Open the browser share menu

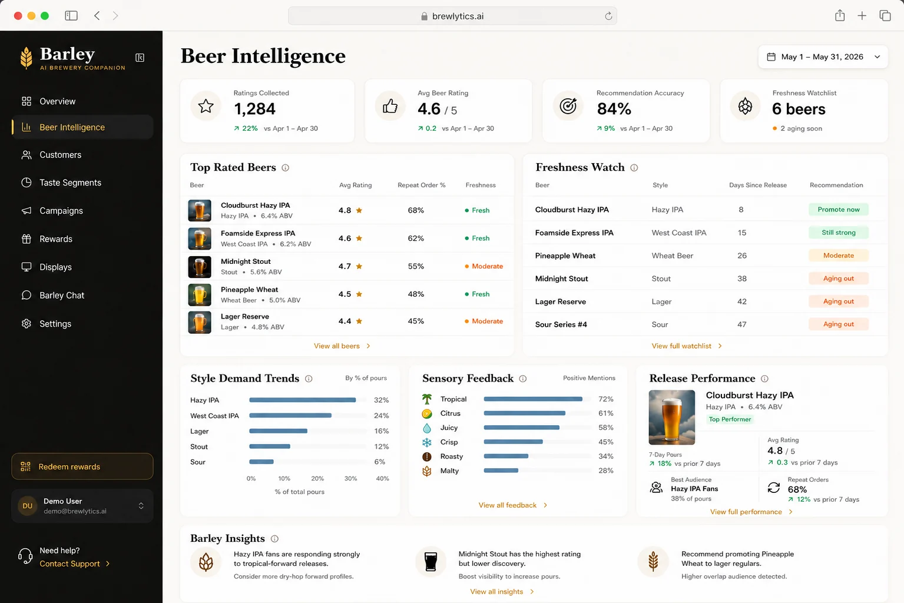[840, 16]
